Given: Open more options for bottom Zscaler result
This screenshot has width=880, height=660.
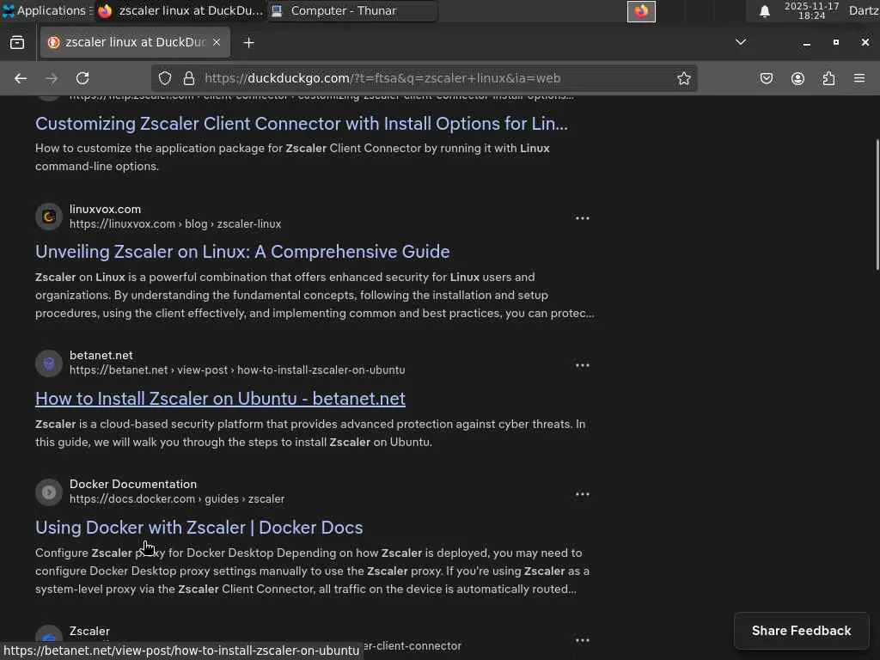Looking at the screenshot, I should (x=583, y=640).
